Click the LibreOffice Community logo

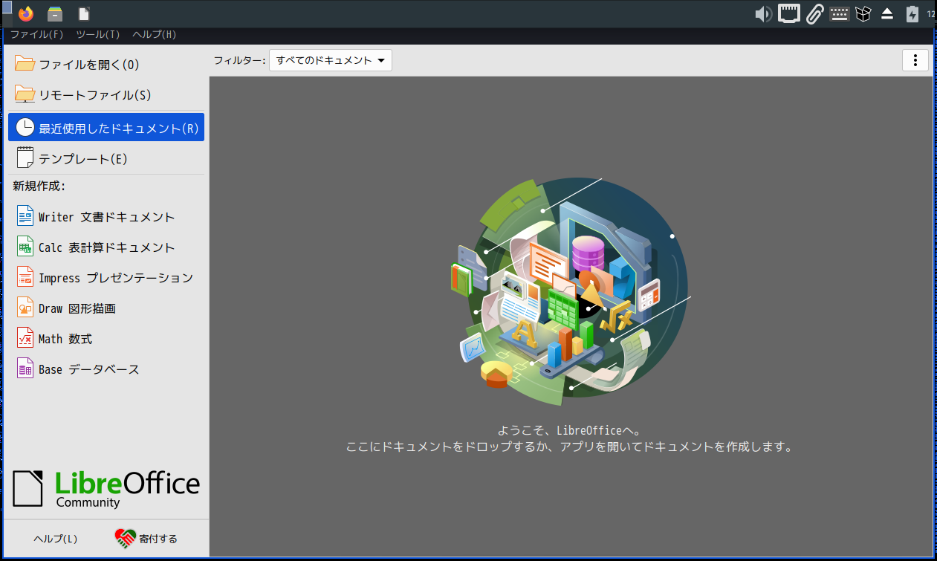pyautogui.click(x=106, y=488)
